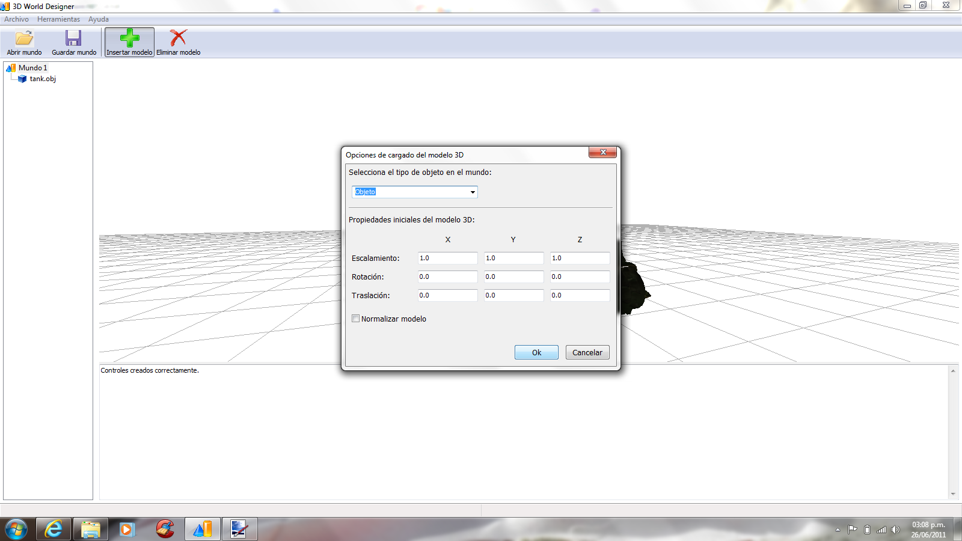Open the Ayuda menu
Screen dimensions: 962x541
(99, 19)
